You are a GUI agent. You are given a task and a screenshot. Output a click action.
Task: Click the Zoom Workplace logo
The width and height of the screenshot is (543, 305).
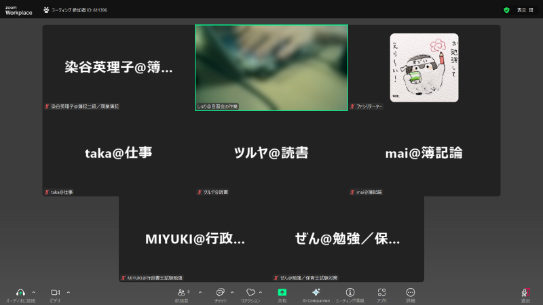point(19,11)
